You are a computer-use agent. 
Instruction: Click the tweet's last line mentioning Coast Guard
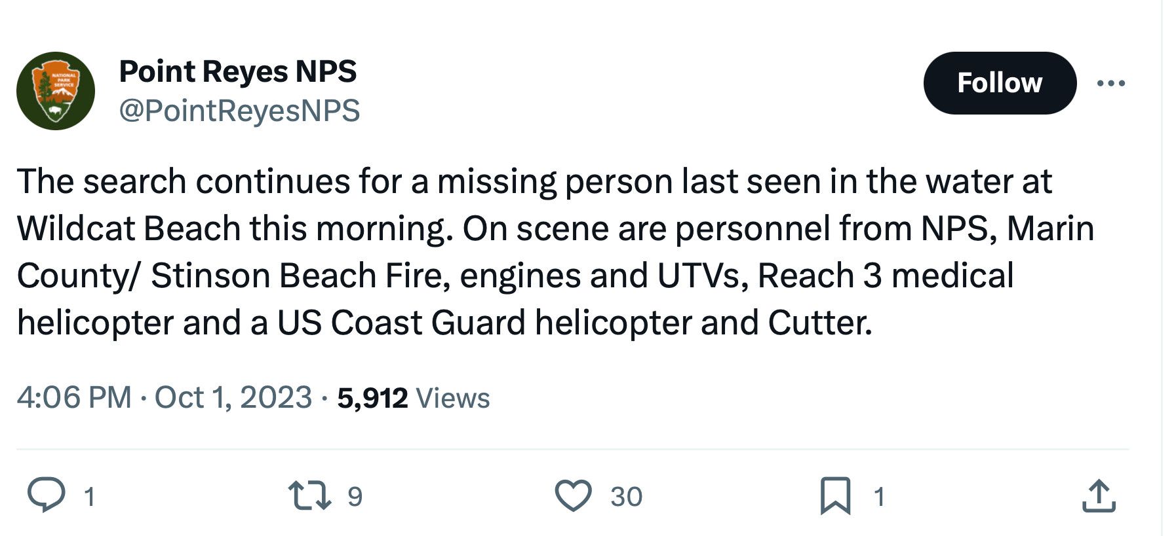click(x=444, y=323)
